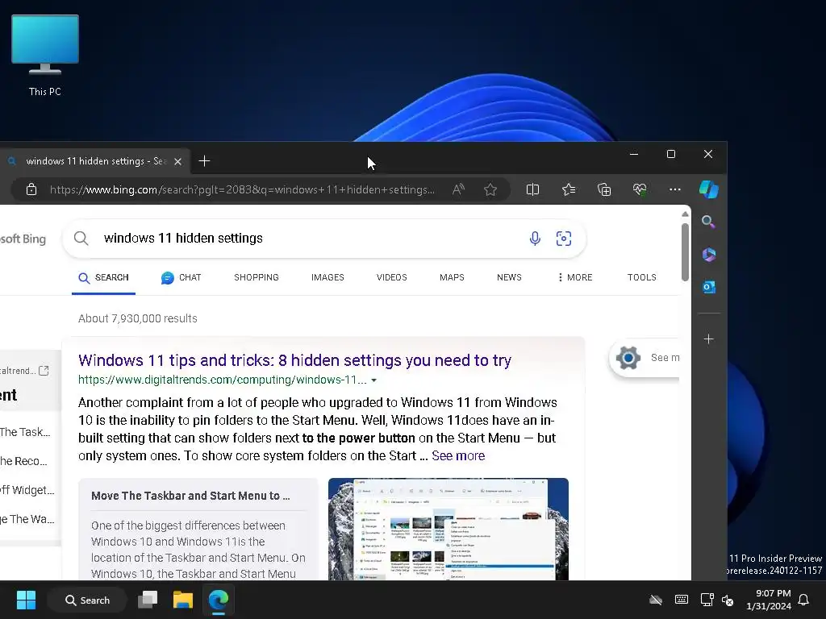Image resolution: width=826 pixels, height=619 pixels.
Task: Switch to the CHAT tab
Action: point(181,277)
